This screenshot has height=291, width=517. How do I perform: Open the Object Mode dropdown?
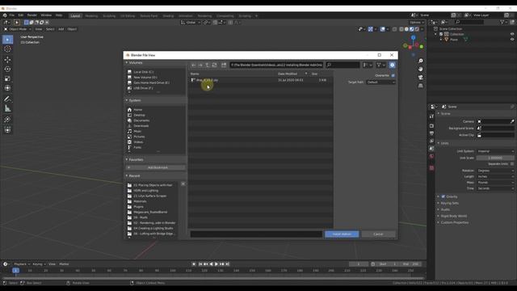(17, 29)
